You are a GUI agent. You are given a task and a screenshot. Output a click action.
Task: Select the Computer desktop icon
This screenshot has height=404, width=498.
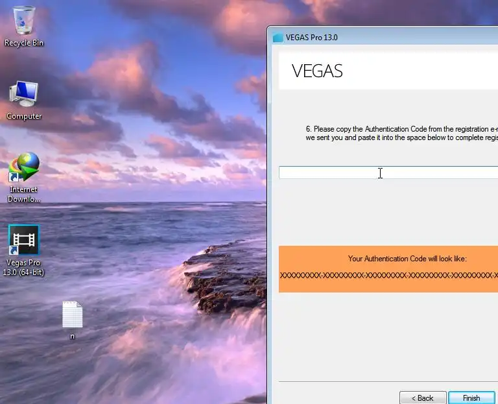point(24,100)
